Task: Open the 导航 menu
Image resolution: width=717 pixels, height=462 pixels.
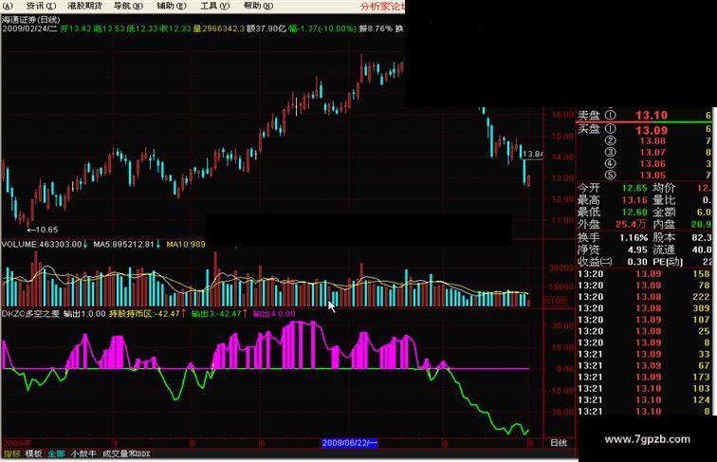Action: 128,6
